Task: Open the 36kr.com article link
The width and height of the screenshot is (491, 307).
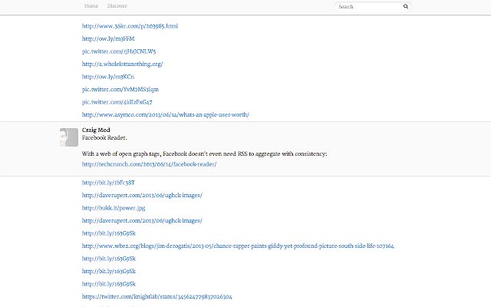Action: click(x=130, y=26)
